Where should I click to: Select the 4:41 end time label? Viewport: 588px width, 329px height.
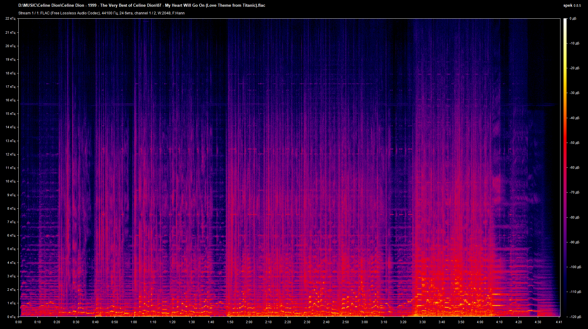(x=559, y=322)
